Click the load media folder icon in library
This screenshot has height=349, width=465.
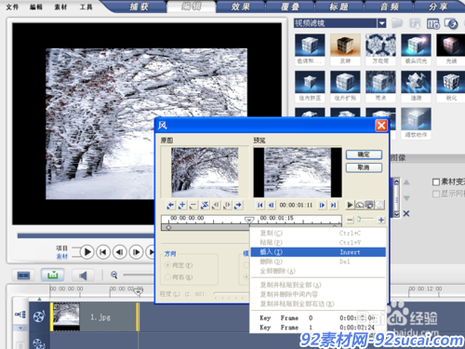point(397,23)
